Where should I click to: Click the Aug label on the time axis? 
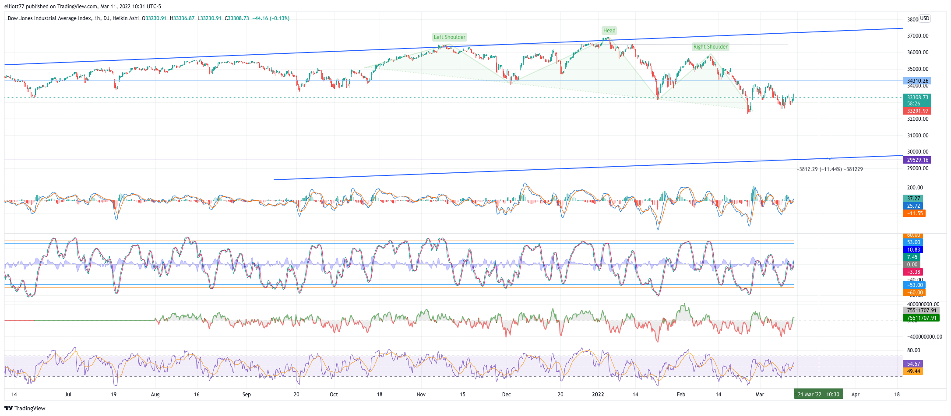[155, 395]
